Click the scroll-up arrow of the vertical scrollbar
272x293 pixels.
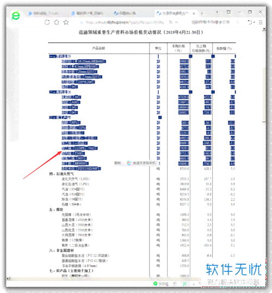[264, 29]
